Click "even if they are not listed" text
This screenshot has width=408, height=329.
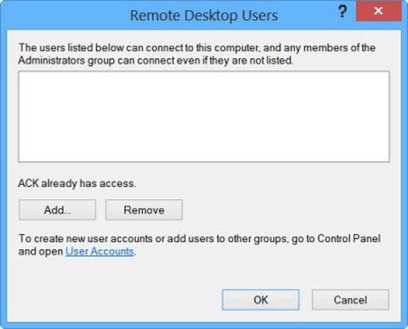click(242, 61)
